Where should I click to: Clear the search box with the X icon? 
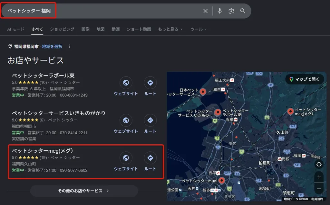tap(205, 11)
